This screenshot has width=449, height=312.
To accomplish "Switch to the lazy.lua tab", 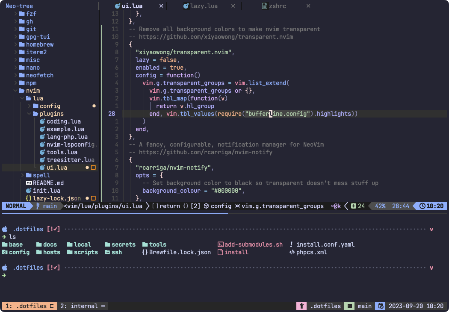I will point(201,6).
